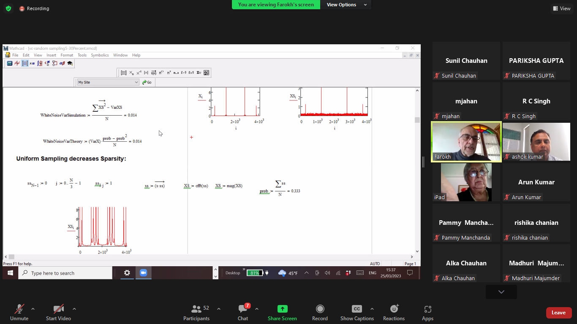
Task: Click the Record icon
Action: pyautogui.click(x=320, y=313)
